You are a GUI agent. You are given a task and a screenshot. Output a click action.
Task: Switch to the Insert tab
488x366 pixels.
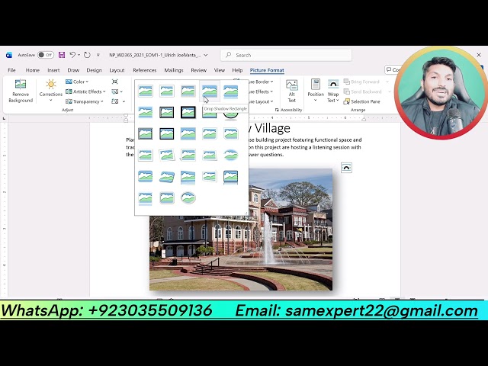pyautogui.click(x=53, y=70)
